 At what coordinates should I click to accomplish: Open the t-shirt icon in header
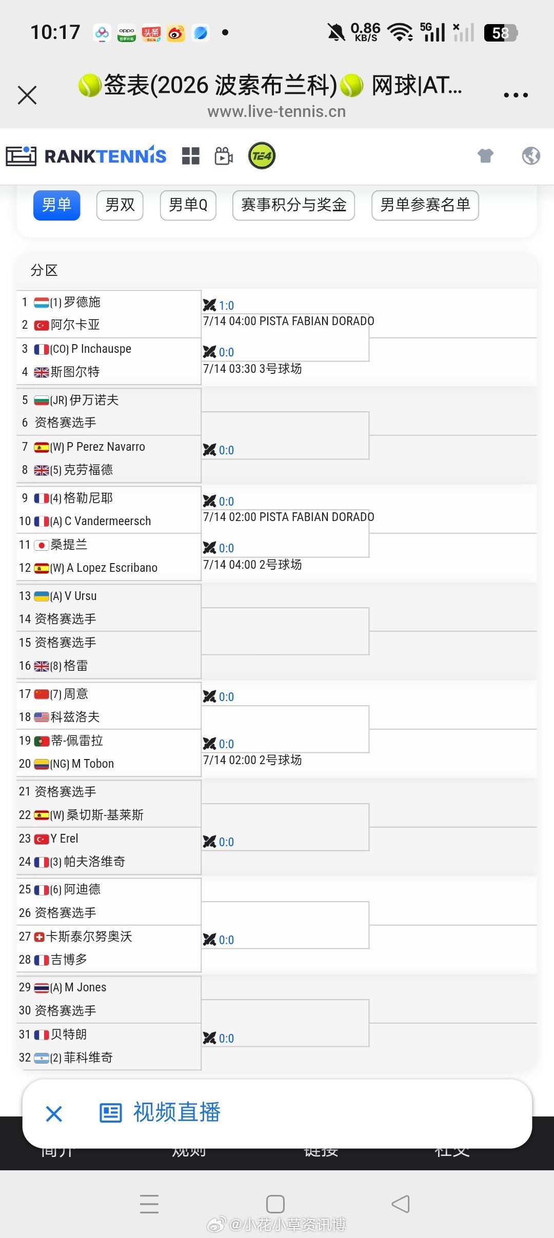coord(485,155)
